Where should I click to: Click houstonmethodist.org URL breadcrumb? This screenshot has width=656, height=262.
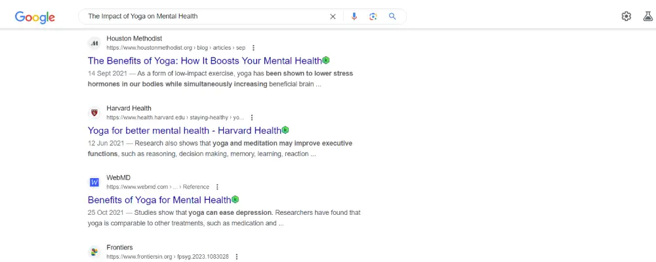pyautogui.click(x=176, y=48)
